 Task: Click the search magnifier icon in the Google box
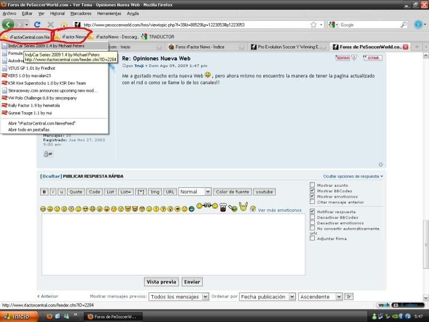click(x=403, y=25)
